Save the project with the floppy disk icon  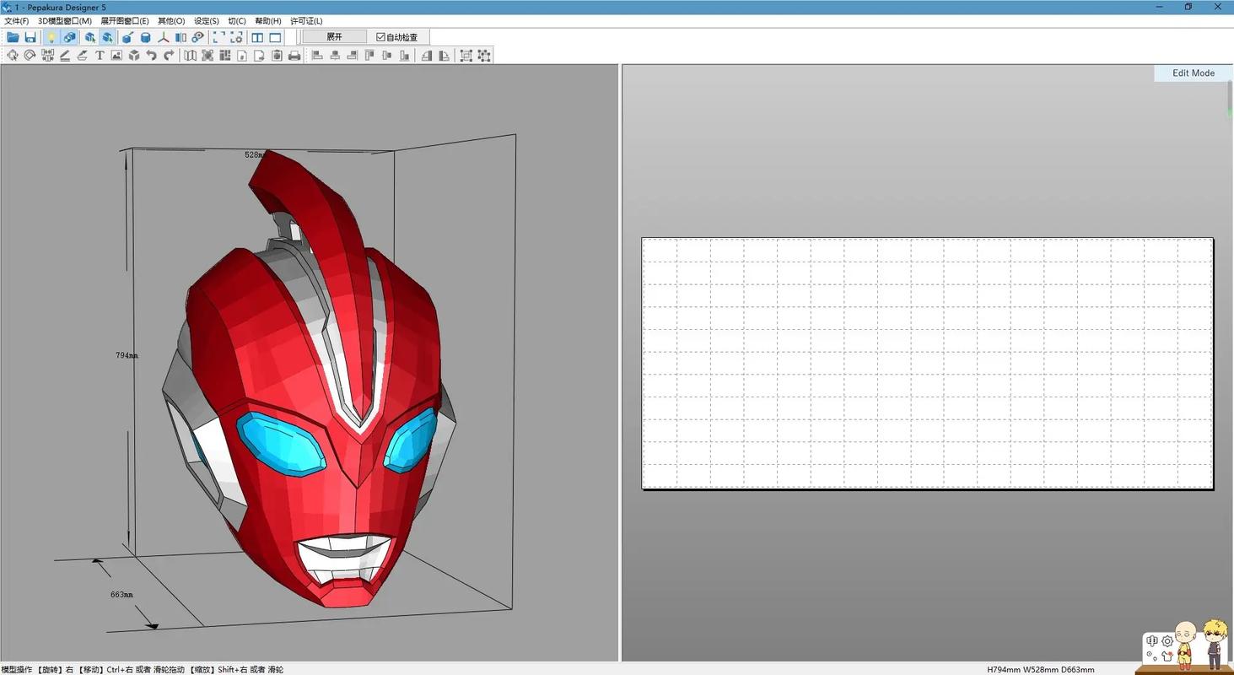pos(30,37)
